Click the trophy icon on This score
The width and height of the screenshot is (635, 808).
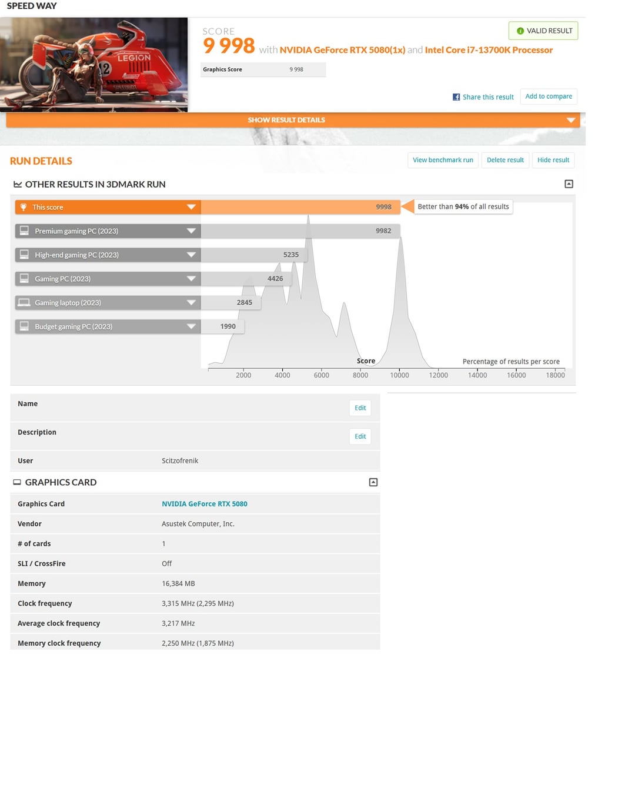[24, 207]
